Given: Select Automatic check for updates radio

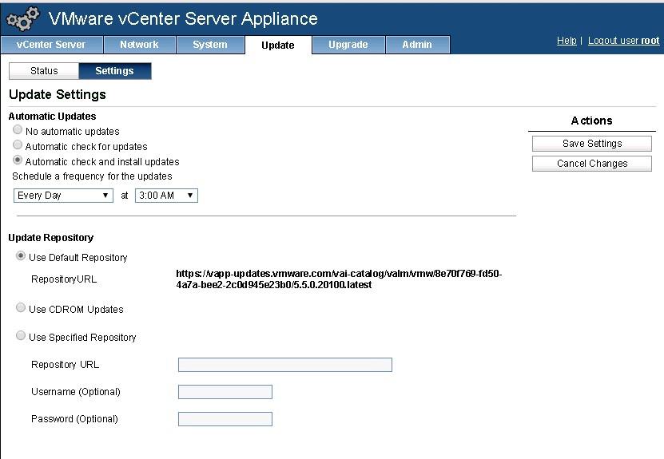Looking at the screenshot, I should point(18,144).
